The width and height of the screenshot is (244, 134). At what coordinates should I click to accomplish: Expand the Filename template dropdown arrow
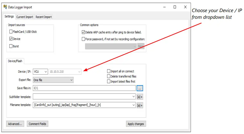(133, 105)
